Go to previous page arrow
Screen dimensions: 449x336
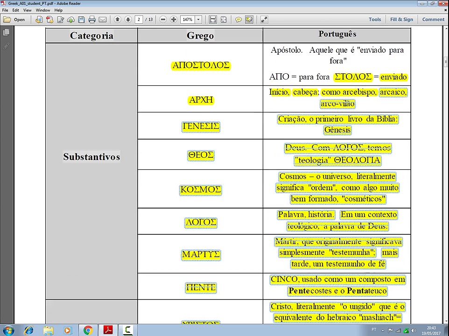pos(118,20)
